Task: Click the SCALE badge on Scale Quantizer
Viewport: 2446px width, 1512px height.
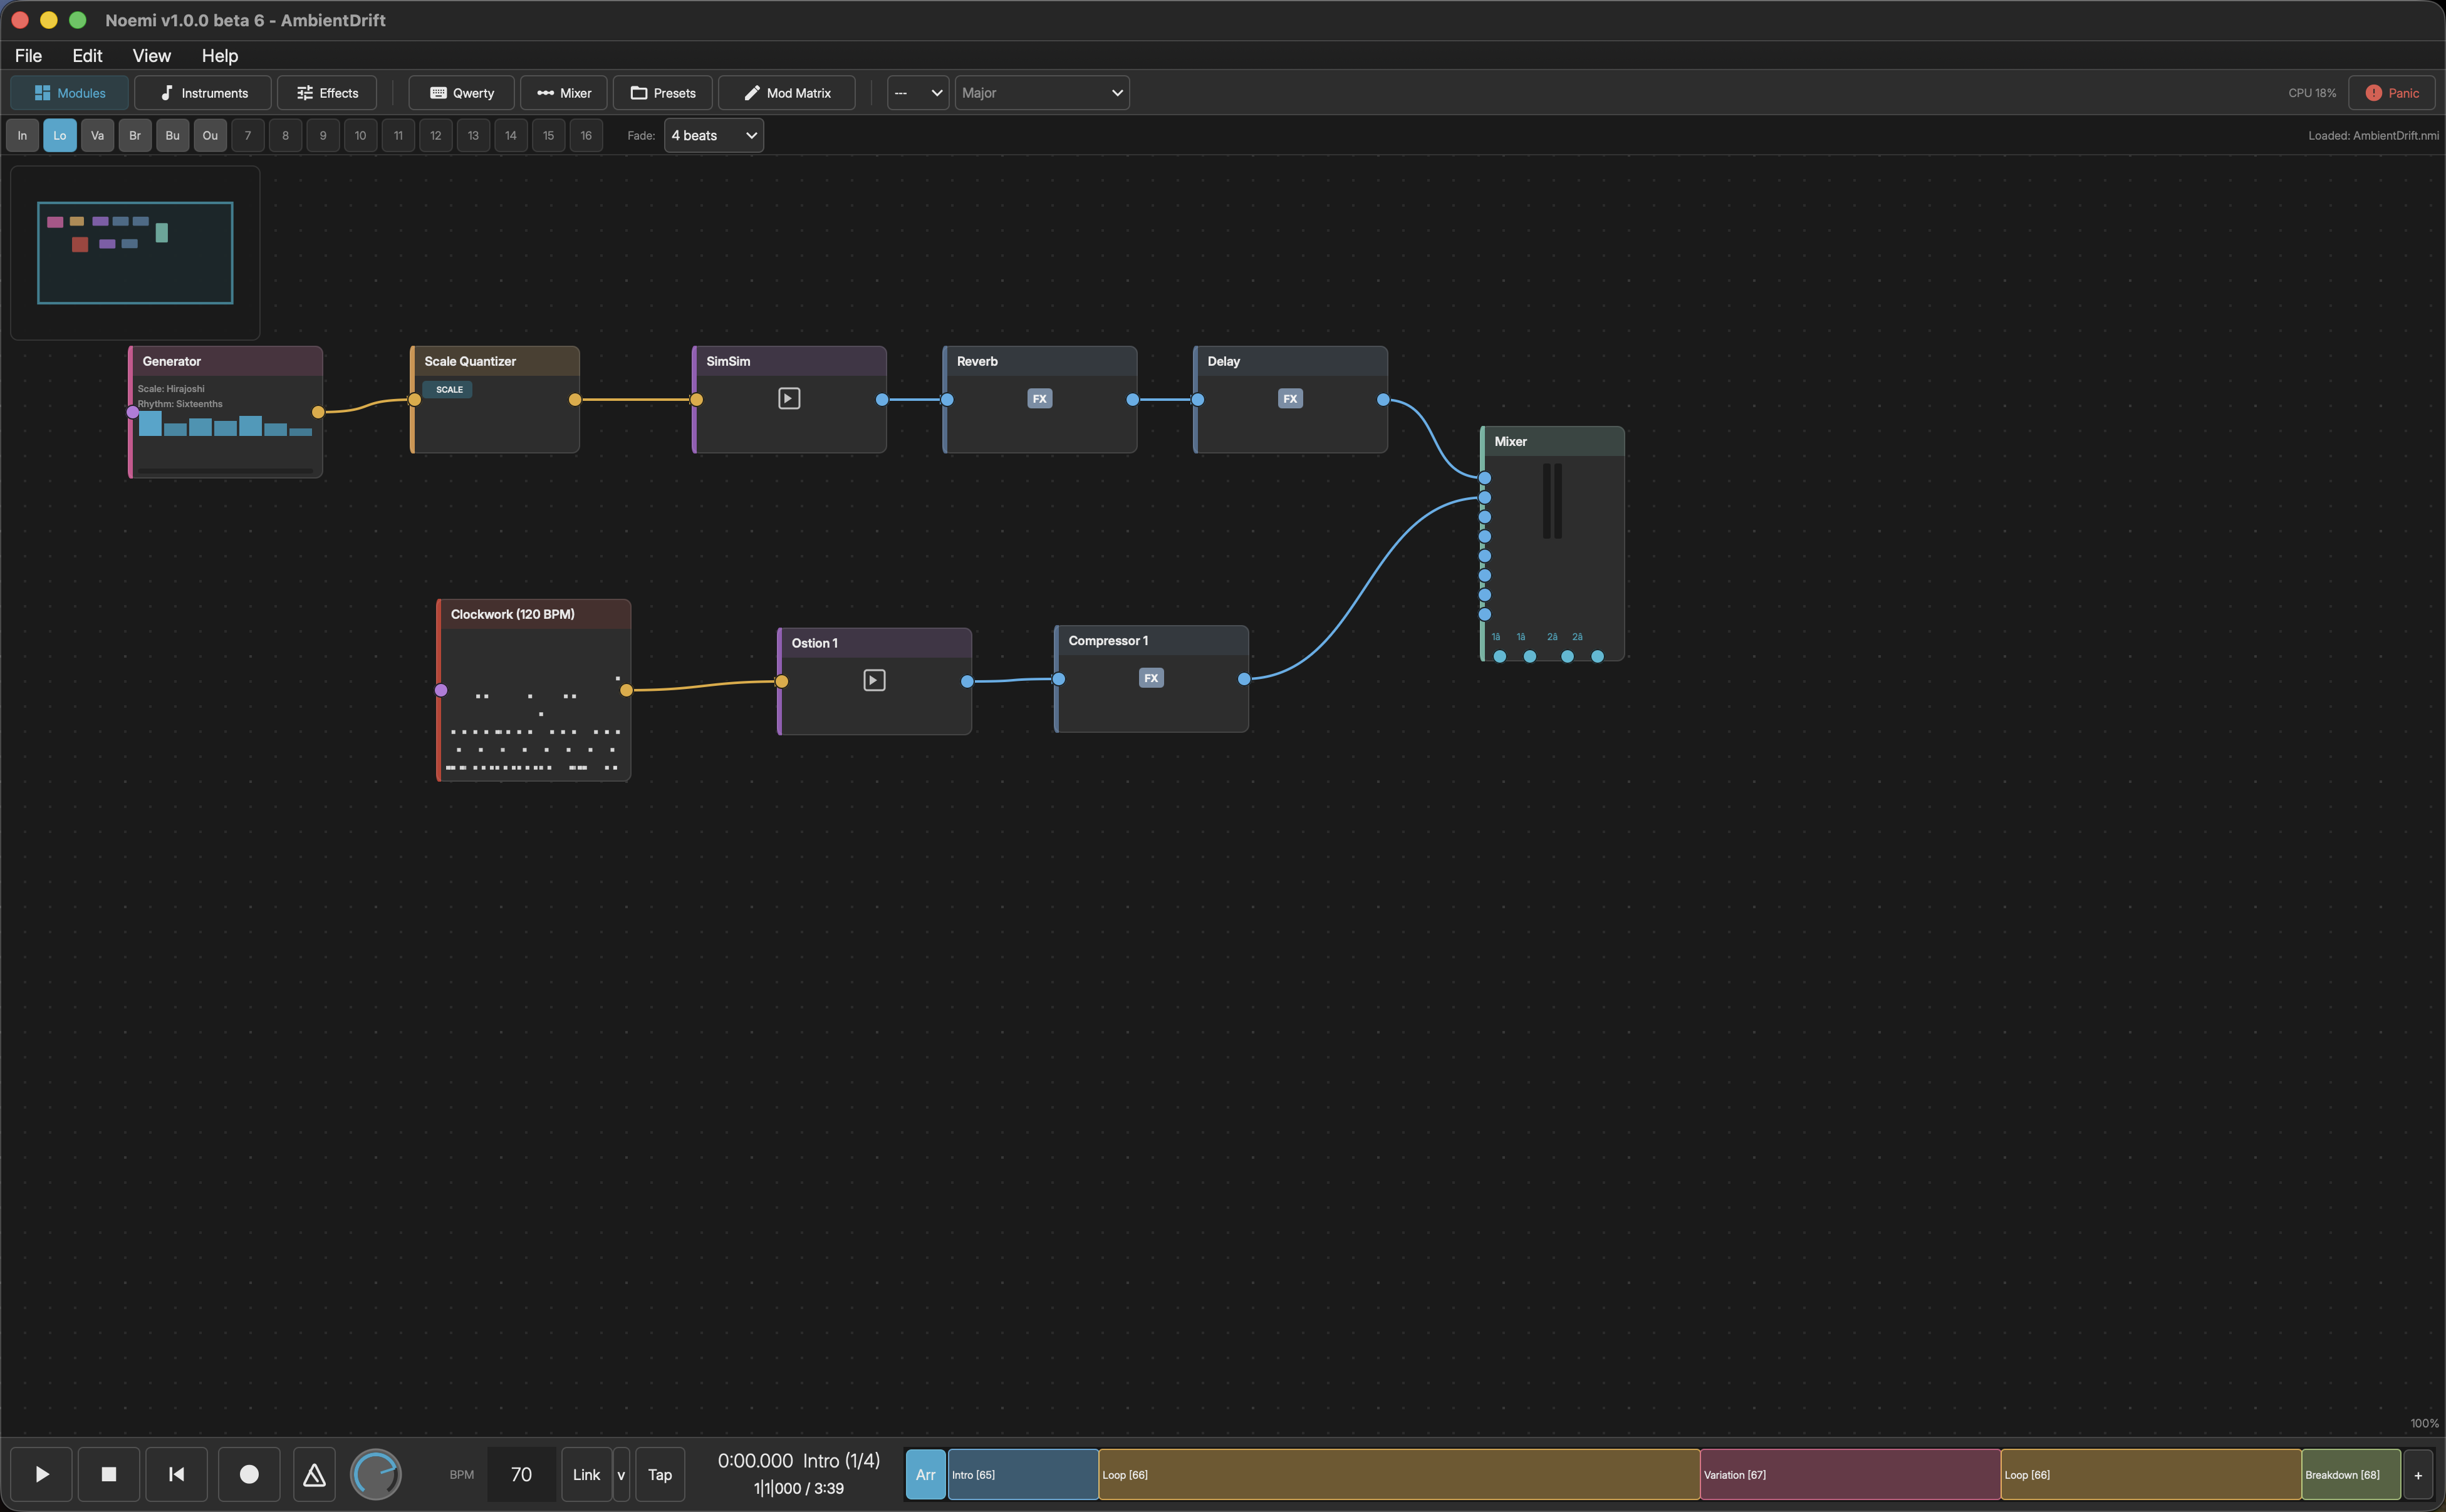Action: point(449,390)
